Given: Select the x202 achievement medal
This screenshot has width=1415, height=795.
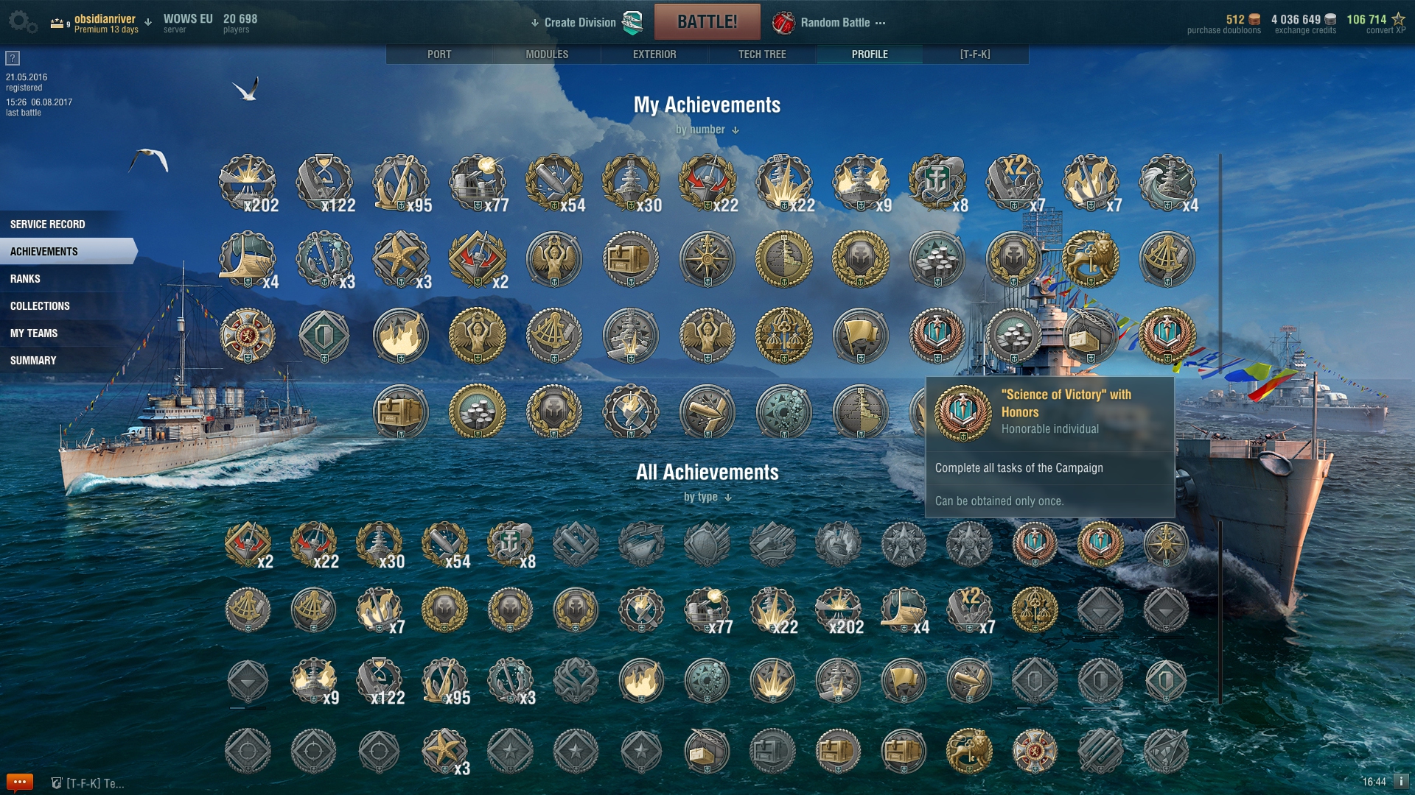Looking at the screenshot, I should [248, 183].
